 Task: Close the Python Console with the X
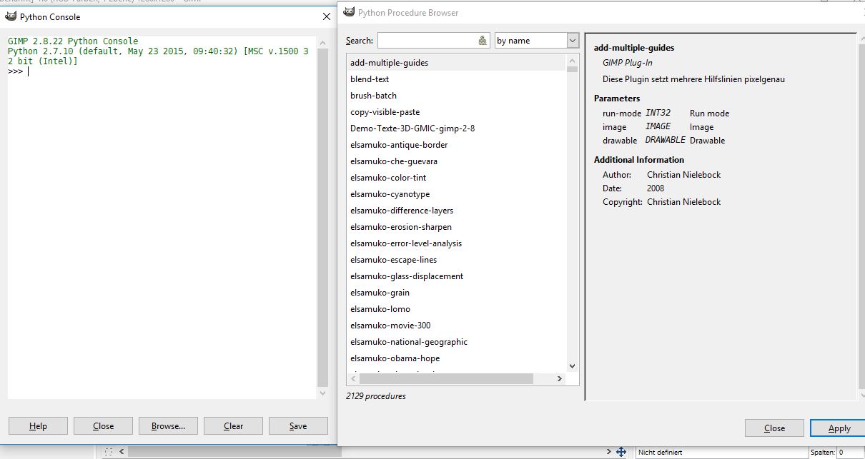click(327, 16)
